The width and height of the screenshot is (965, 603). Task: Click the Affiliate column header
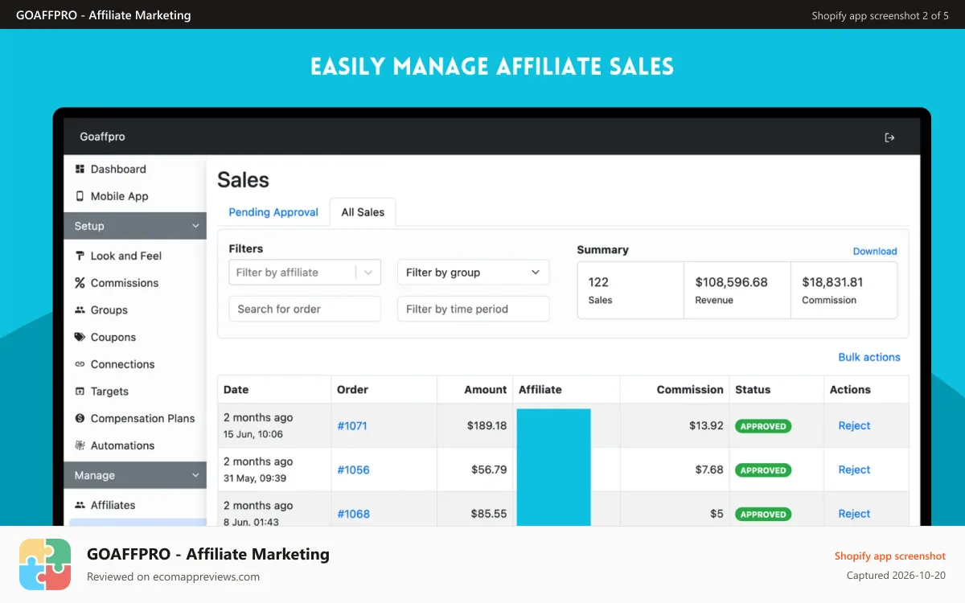click(x=540, y=389)
